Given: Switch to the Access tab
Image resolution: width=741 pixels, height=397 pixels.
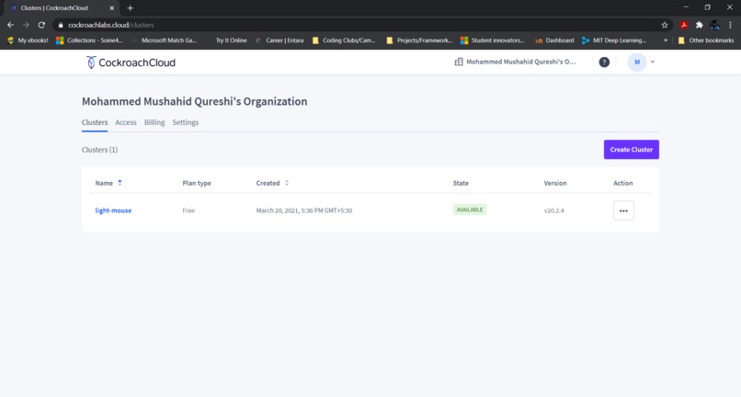Looking at the screenshot, I should coord(126,122).
